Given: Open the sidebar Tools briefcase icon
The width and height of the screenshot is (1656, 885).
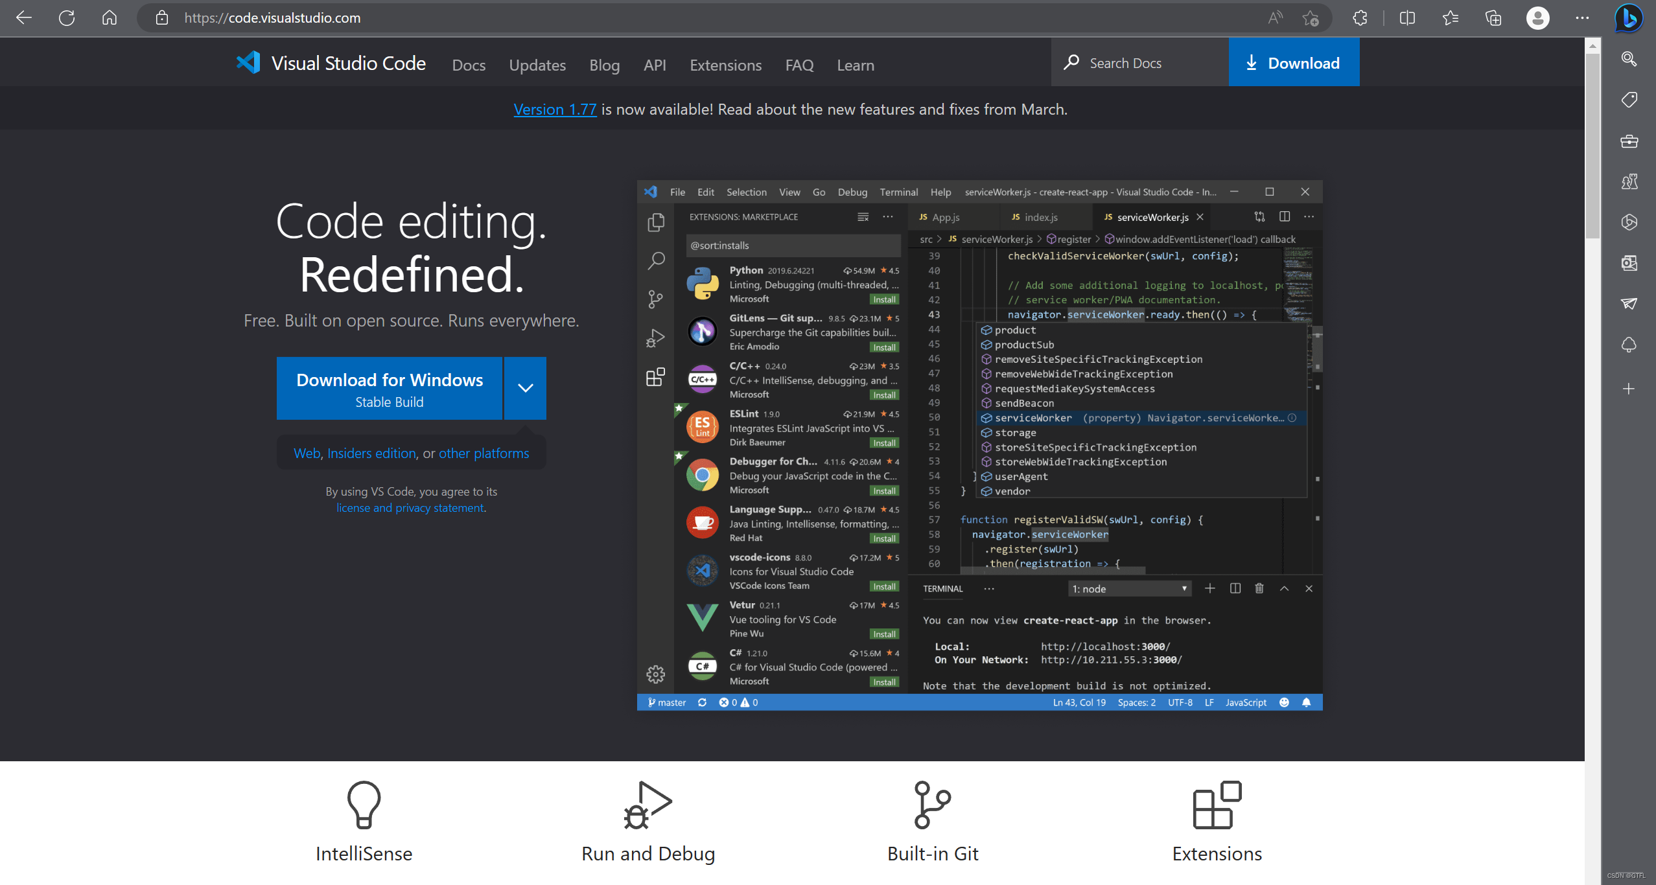Looking at the screenshot, I should (1629, 141).
